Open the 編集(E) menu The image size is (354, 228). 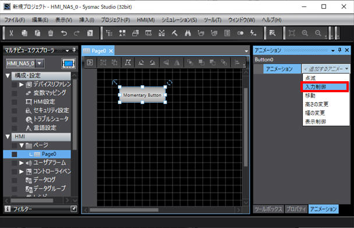[40, 20]
